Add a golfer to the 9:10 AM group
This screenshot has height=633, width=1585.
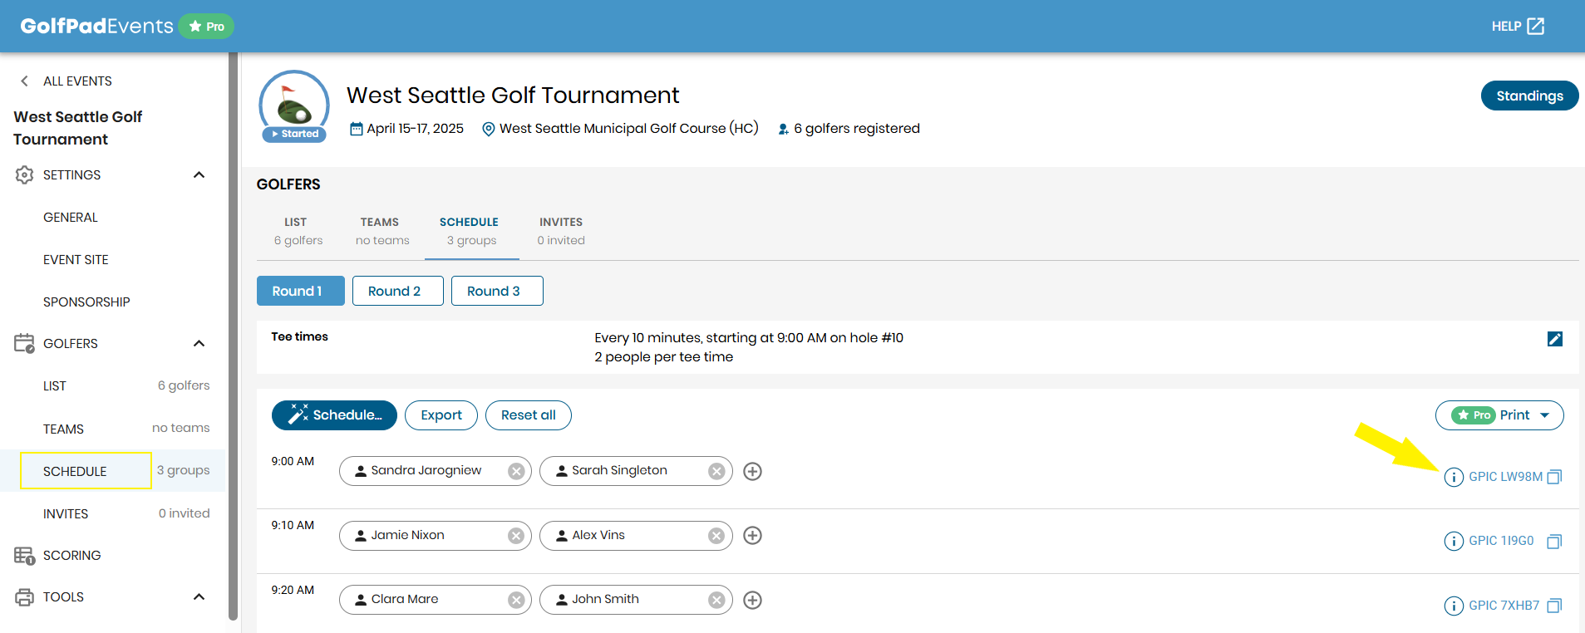pos(752,536)
